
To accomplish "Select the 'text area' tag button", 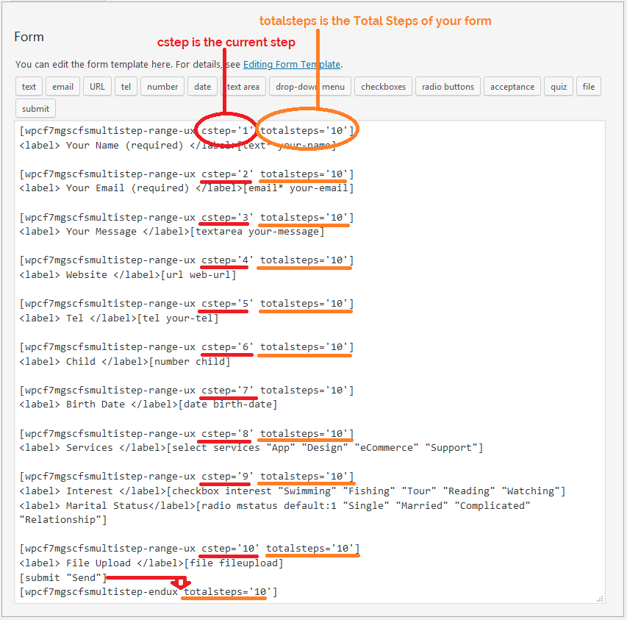I will pyautogui.click(x=243, y=87).
